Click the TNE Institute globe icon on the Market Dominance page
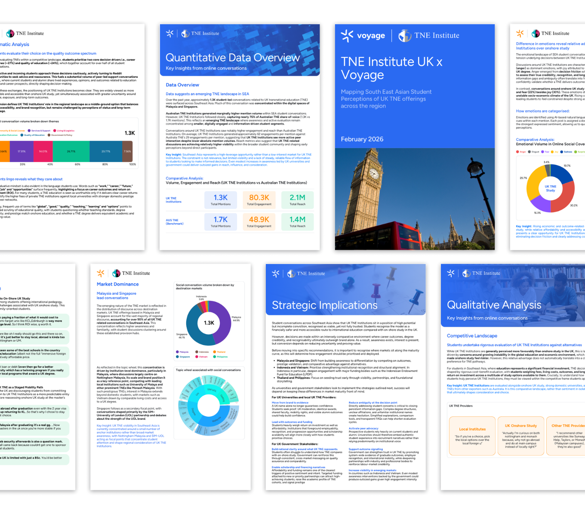The width and height of the screenshot is (585, 516). coord(116,273)
